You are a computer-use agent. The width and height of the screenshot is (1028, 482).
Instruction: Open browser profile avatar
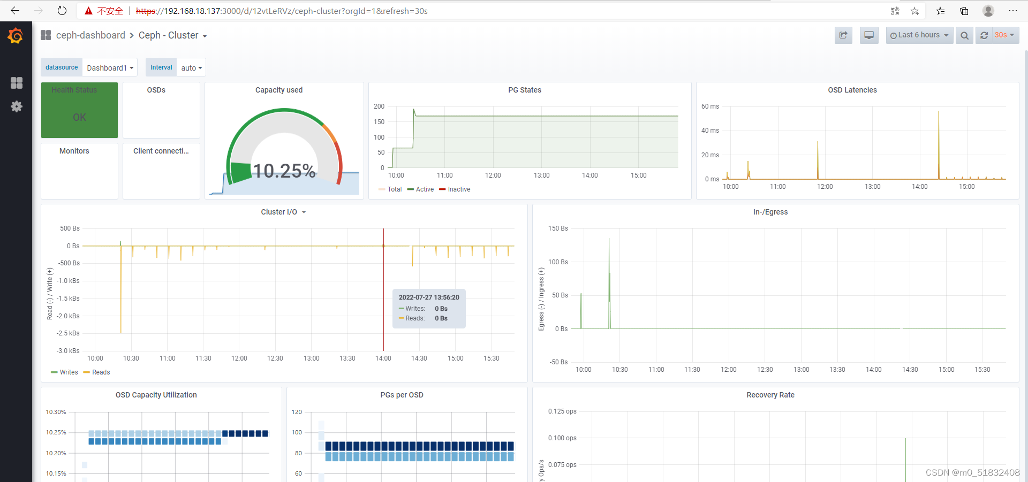click(988, 11)
